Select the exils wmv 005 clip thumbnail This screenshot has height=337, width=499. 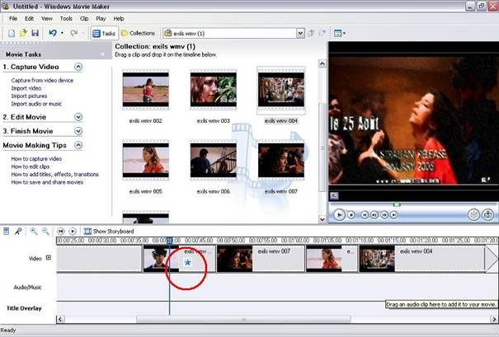tap(146, 160)
